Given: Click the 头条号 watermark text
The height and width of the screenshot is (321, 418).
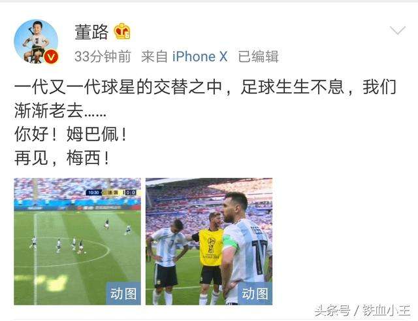Looking at the screenshot, I should (x=332, y=311).
